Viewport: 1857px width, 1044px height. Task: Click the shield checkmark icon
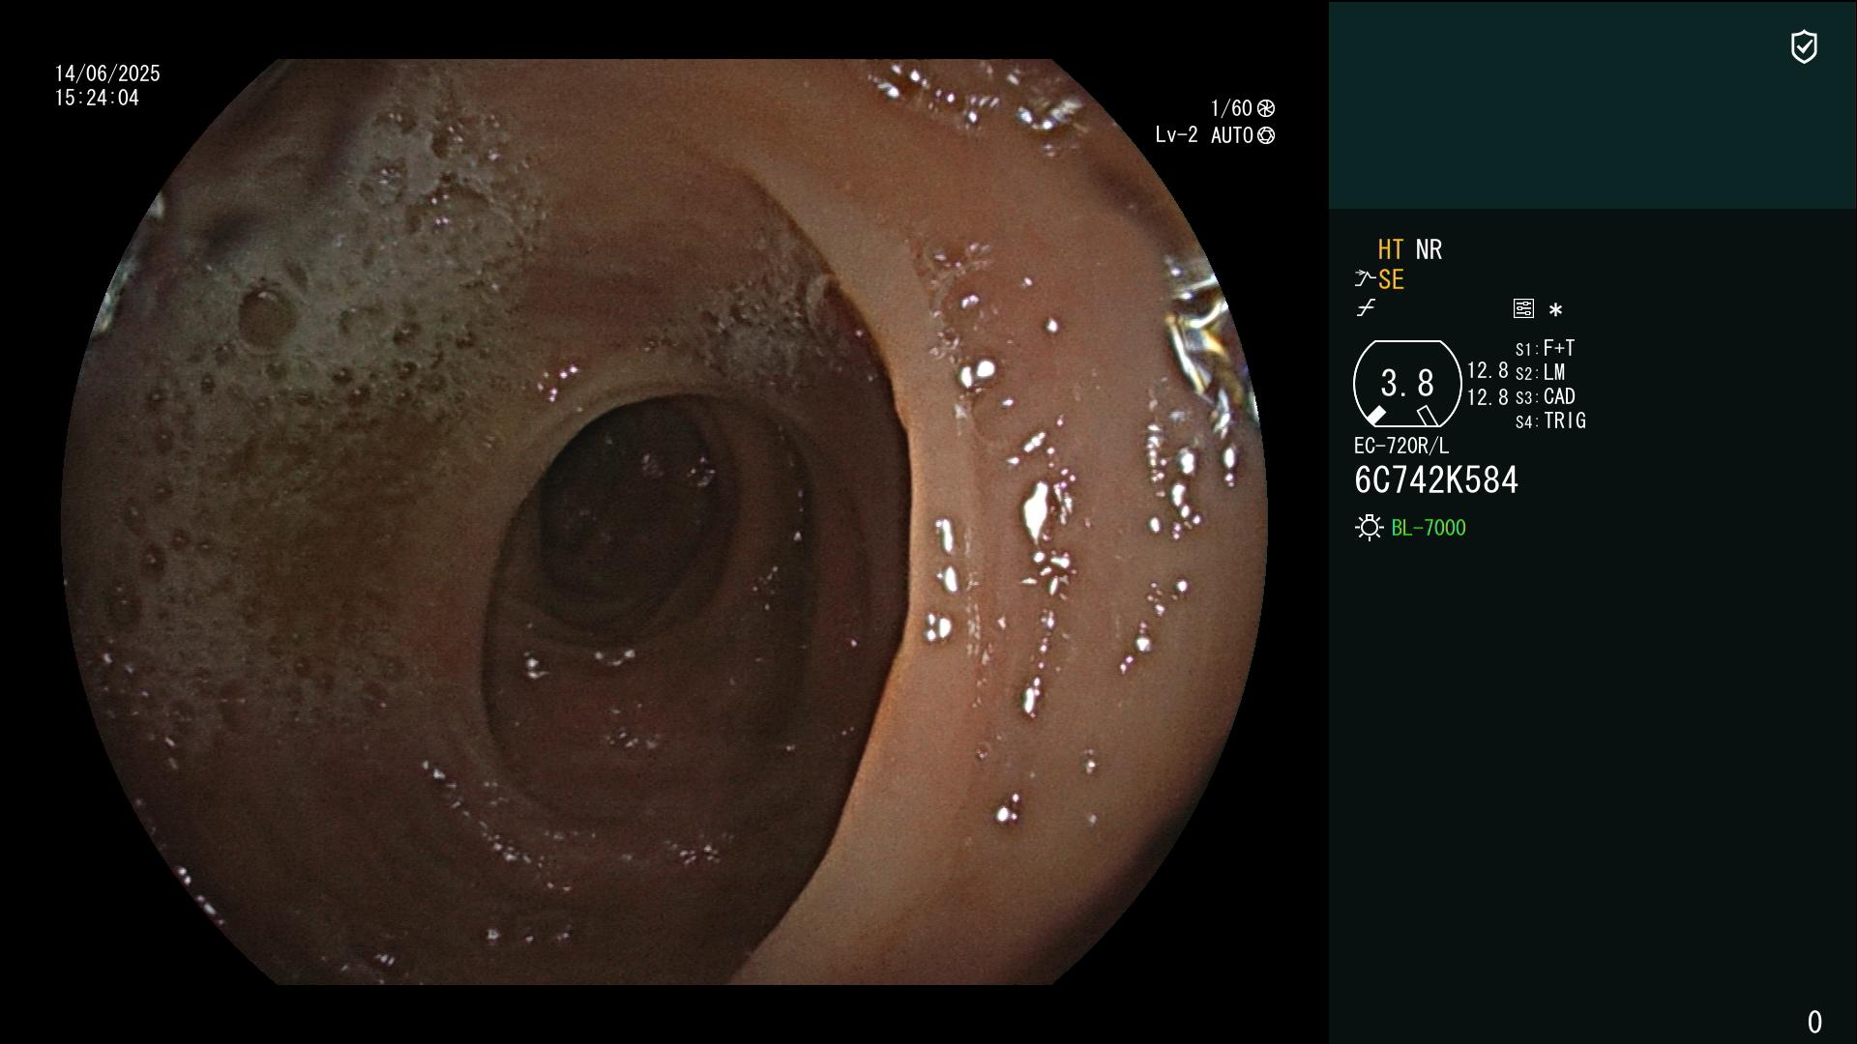point(1804,46)
